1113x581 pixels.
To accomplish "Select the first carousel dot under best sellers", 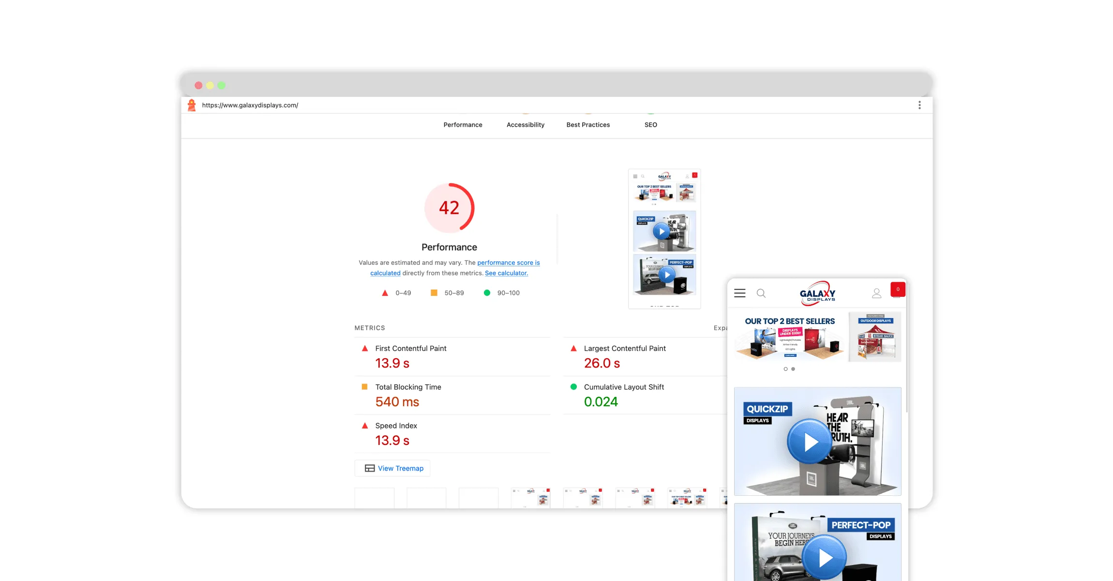I will [x=785, y=369].
